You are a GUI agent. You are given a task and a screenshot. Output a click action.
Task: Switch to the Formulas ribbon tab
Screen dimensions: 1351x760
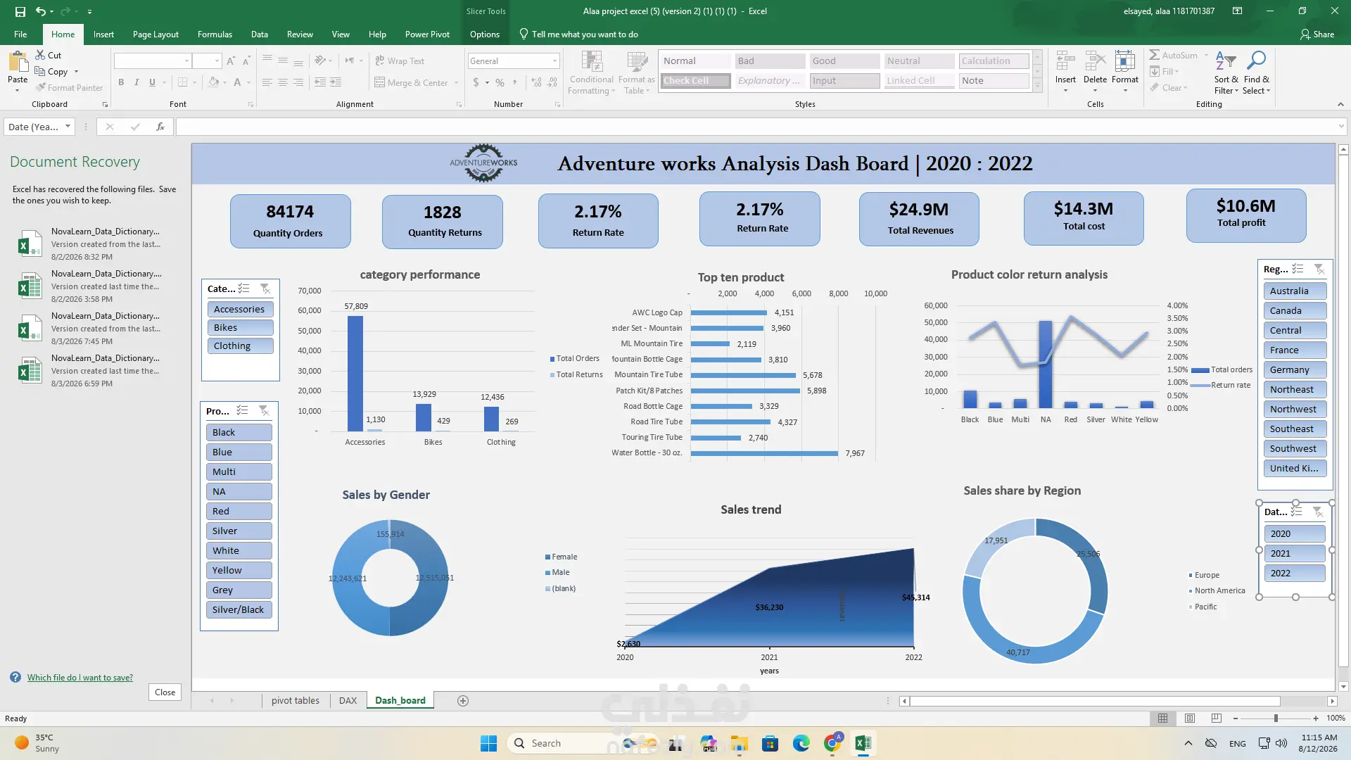click(x=215, y=34)
